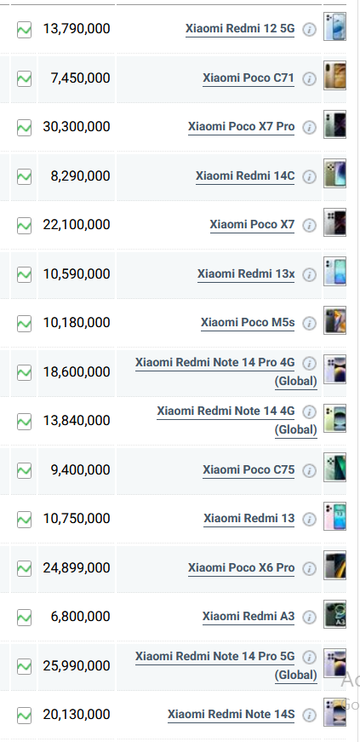Open Xiaomi Redmi A3 thumbnail image
The width and height of the screenshot is (360, 742).
(x=335, y=613)
